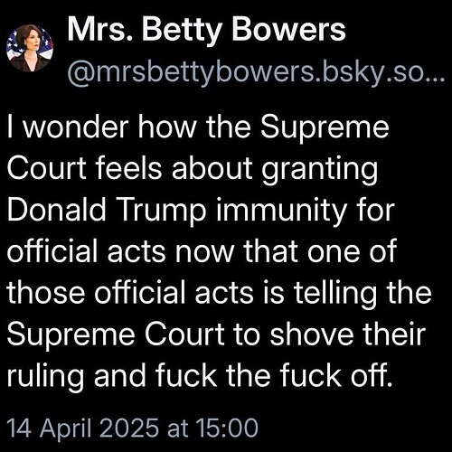Image resolution: width=452 pixels, height=452 pixels.
Task: Open the Mrs. Betty Bowers profile avatar
Action: coord(30,48)
